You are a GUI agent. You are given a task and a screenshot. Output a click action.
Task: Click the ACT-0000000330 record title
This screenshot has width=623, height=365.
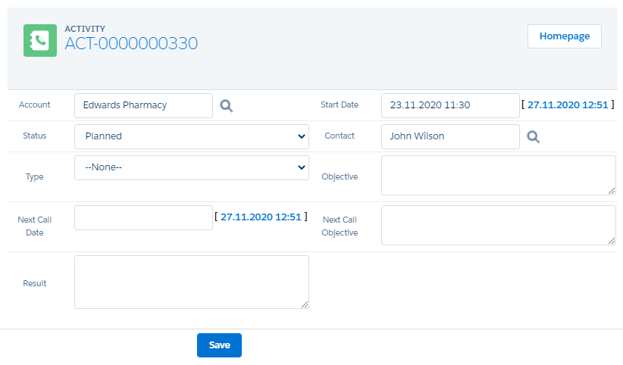tap(131, 43)
